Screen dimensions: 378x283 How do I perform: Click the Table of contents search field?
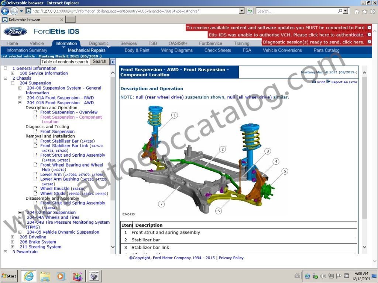64,61
